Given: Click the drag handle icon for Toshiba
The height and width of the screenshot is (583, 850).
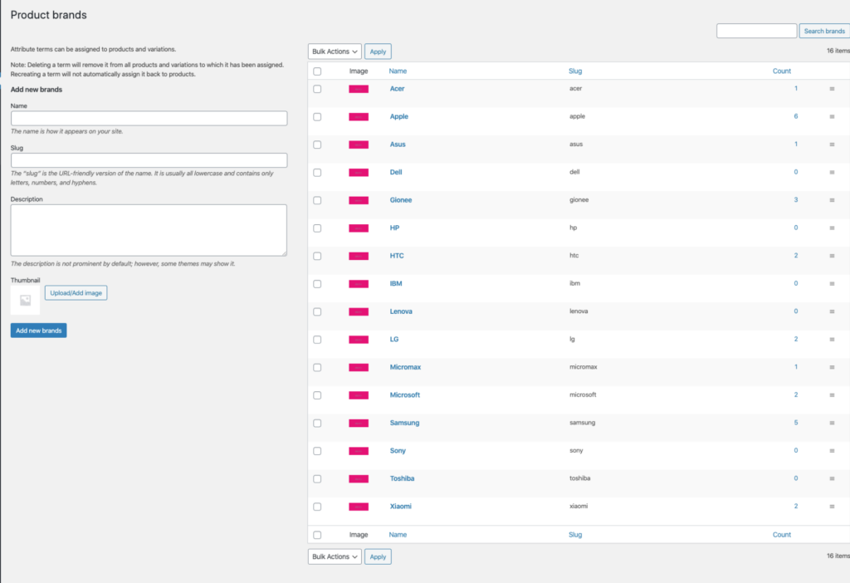Looking at the screenshot, I should pos(832,479).
